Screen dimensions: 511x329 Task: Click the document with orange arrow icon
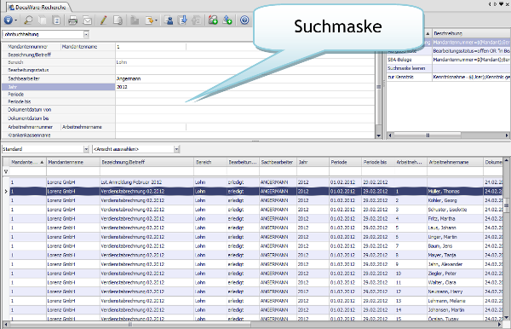[x=149, y=20]
